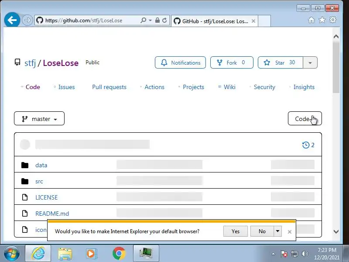Click the vertical scrollbar thumb

(336, 67)
